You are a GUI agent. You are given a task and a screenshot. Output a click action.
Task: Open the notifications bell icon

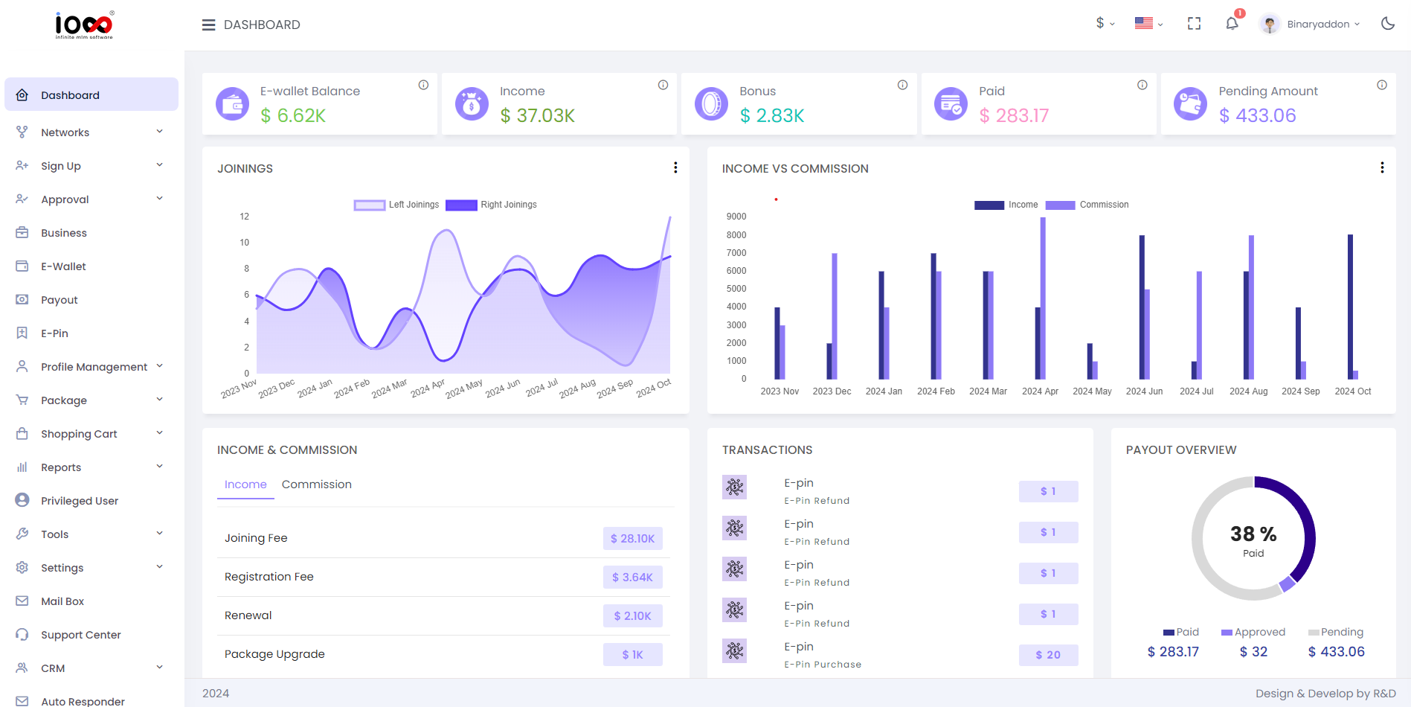(1232, 23)
